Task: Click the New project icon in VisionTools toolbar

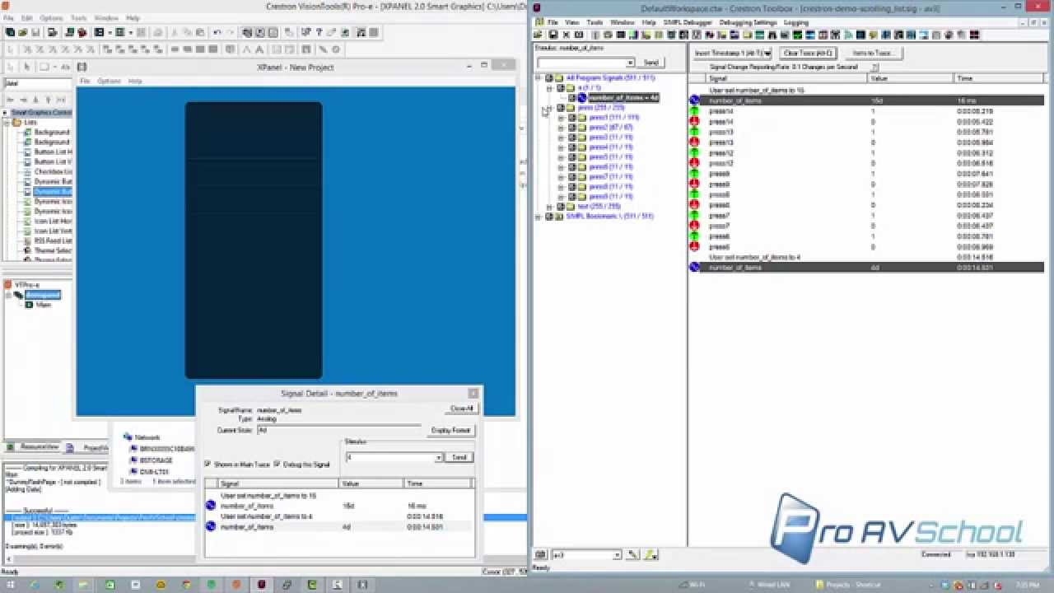Action: [10, 33]
